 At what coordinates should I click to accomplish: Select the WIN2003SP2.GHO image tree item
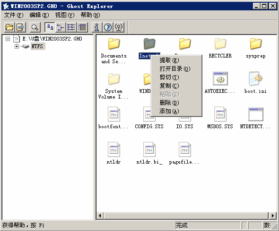point(52,39)
